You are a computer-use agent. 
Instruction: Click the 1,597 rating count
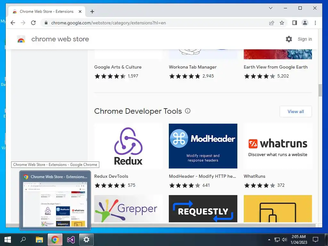[133, 76]
